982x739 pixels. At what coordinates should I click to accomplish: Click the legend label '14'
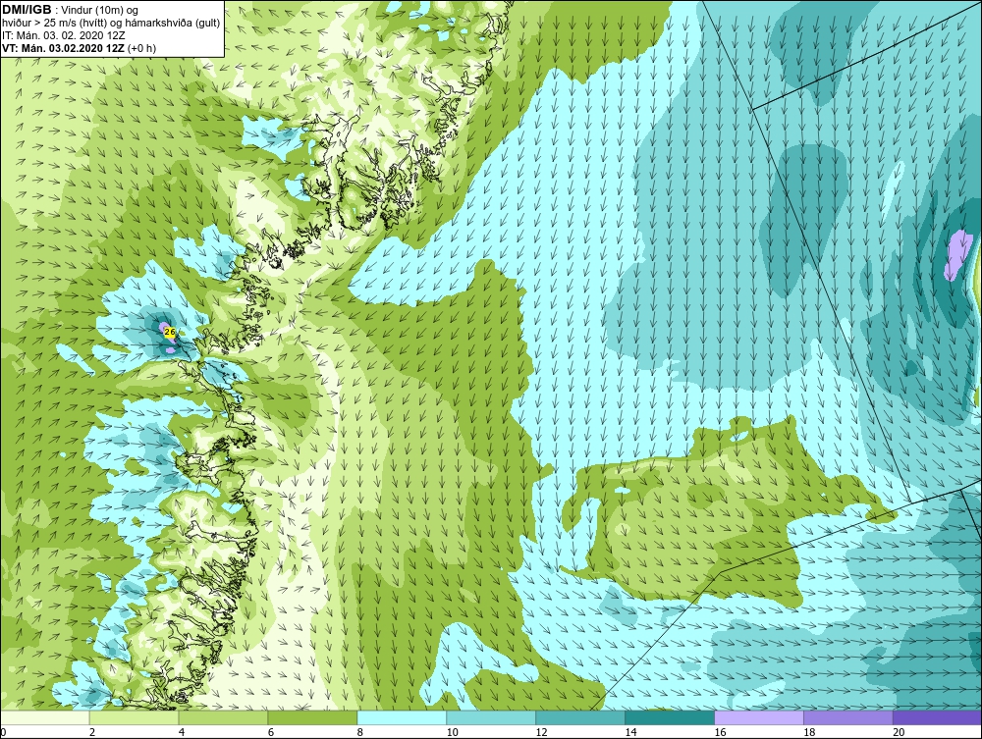[630, 732]
